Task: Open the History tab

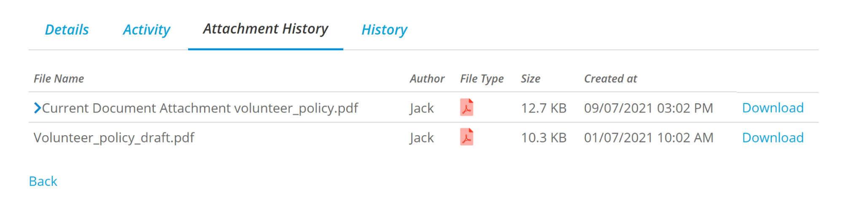Action: click(x=384, y=29)
